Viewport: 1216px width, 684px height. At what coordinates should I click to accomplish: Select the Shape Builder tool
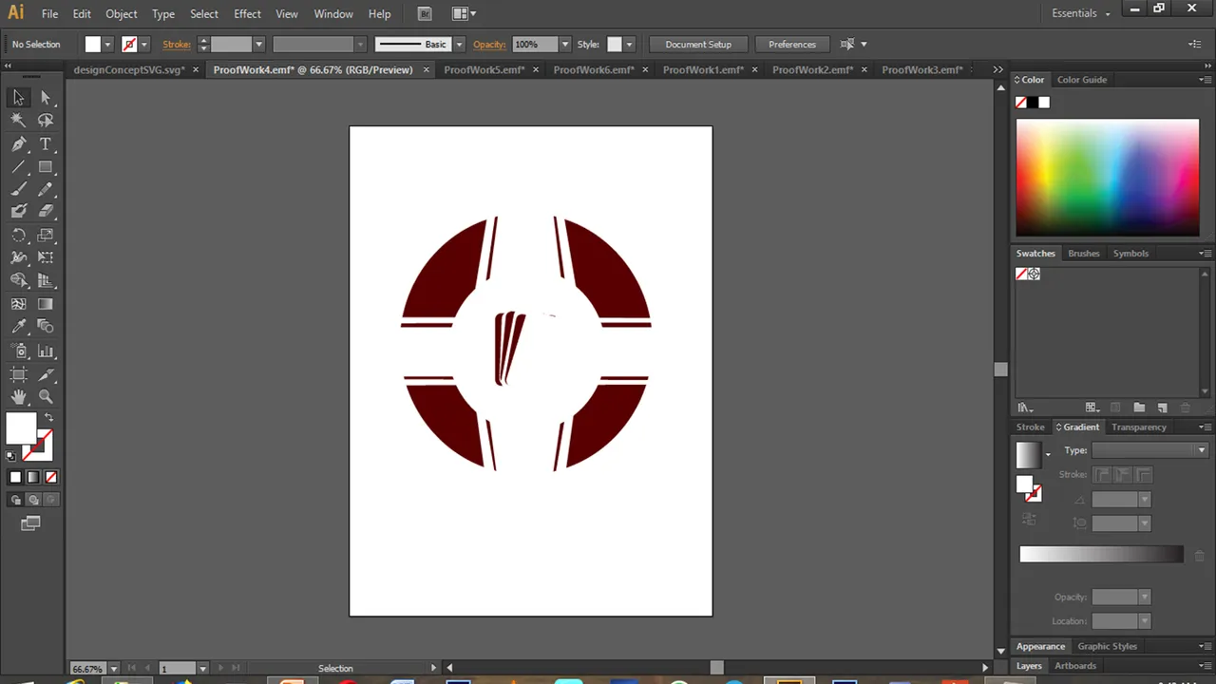(18, 280)
